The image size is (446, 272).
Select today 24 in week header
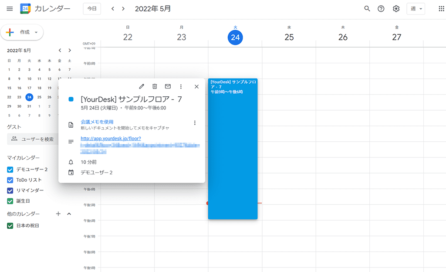tap(235, 37)
